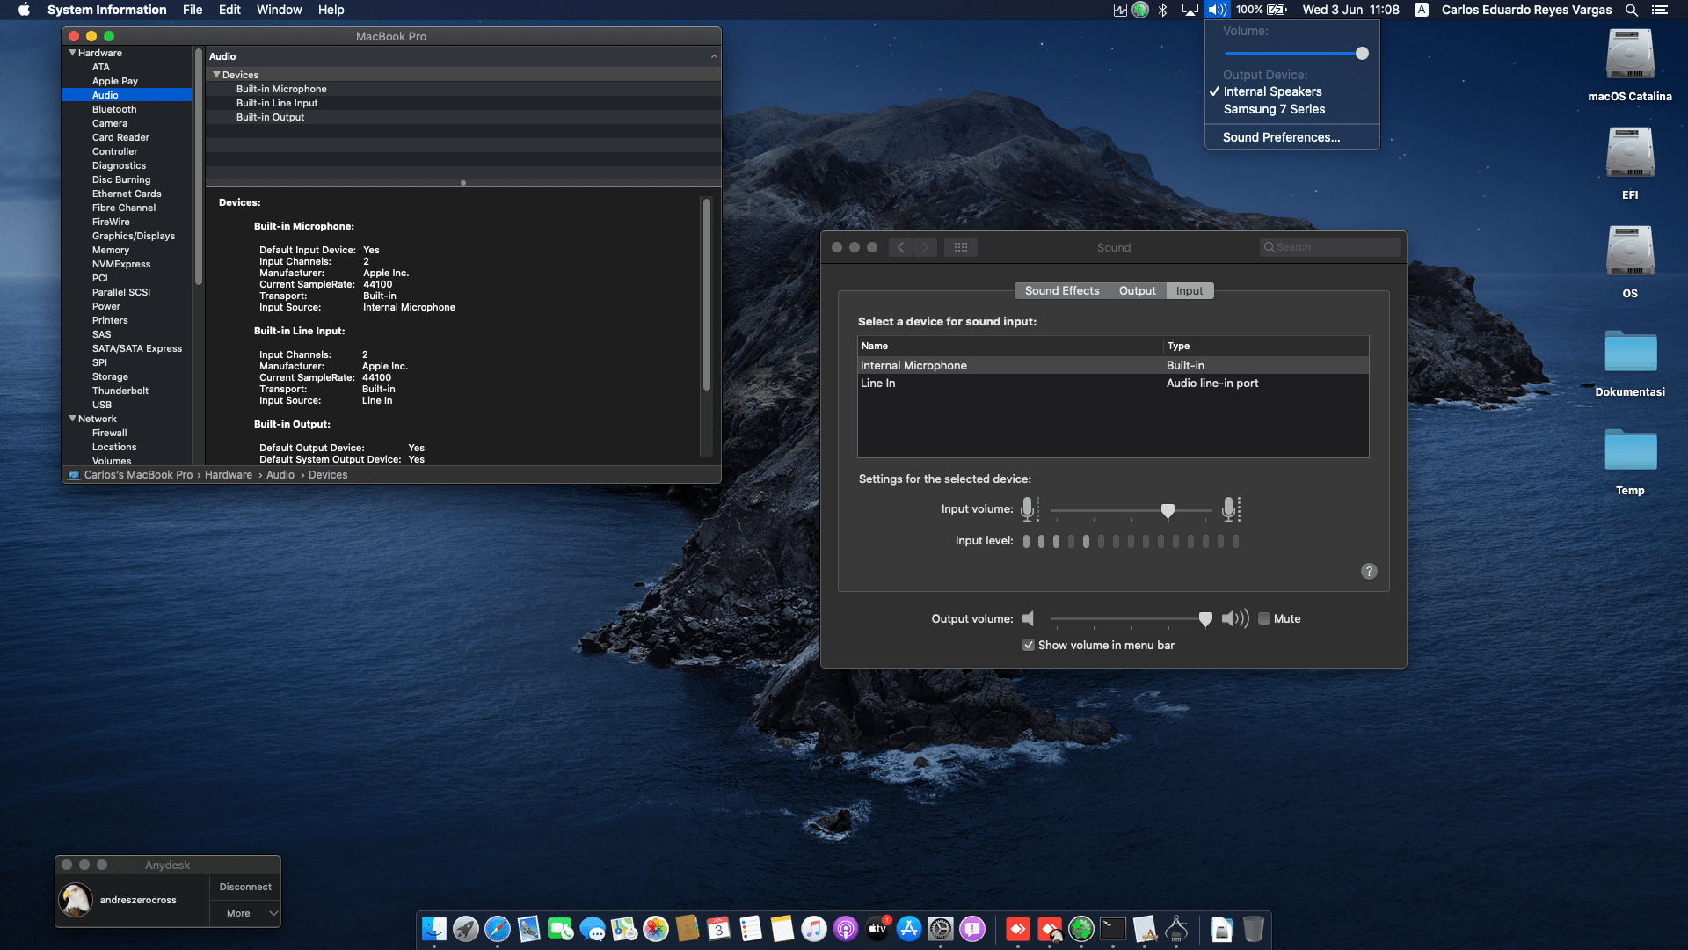The width and height of the screenshot is (1688, 950).
Task: Select the Line In input device row
Action: (967, 384)
